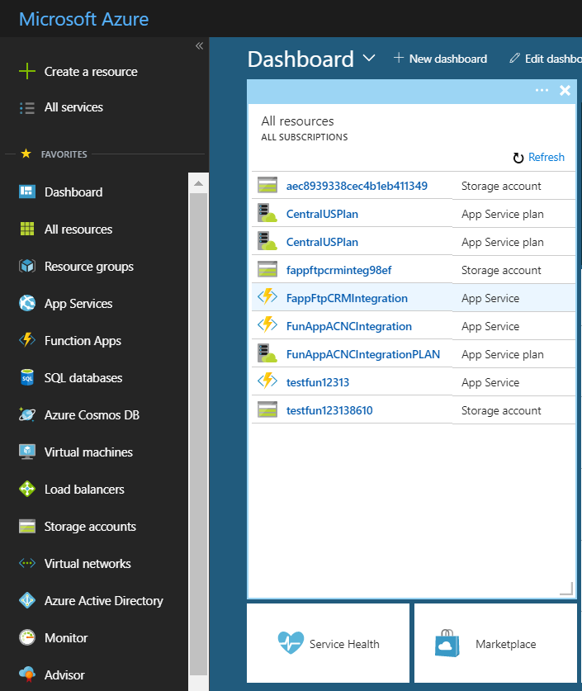Viewport: 582px width, 691px height.
Task: Click the tile resize handle corner
Action: click(566, 589)
